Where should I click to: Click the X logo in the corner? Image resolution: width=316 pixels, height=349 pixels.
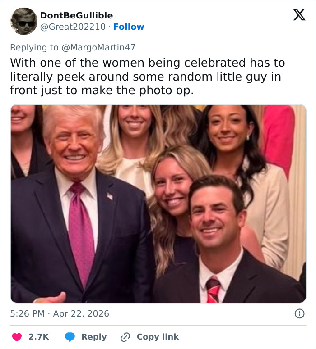click(x=299, y=15)
